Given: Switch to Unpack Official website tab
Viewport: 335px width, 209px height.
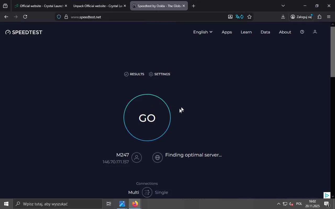Looking at the screenshot, I should point(97,6).
